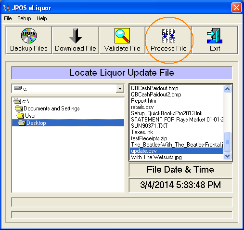
Task: Click the Exit door button
Action: pyautogui.click(x=215, y=40)
